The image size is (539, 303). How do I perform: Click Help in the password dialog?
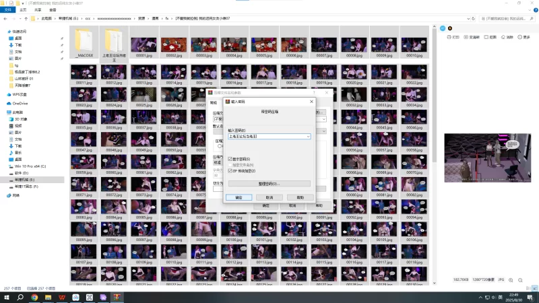(300, 197)
